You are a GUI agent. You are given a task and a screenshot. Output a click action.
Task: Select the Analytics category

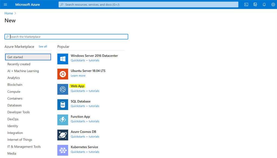[14, 78]
